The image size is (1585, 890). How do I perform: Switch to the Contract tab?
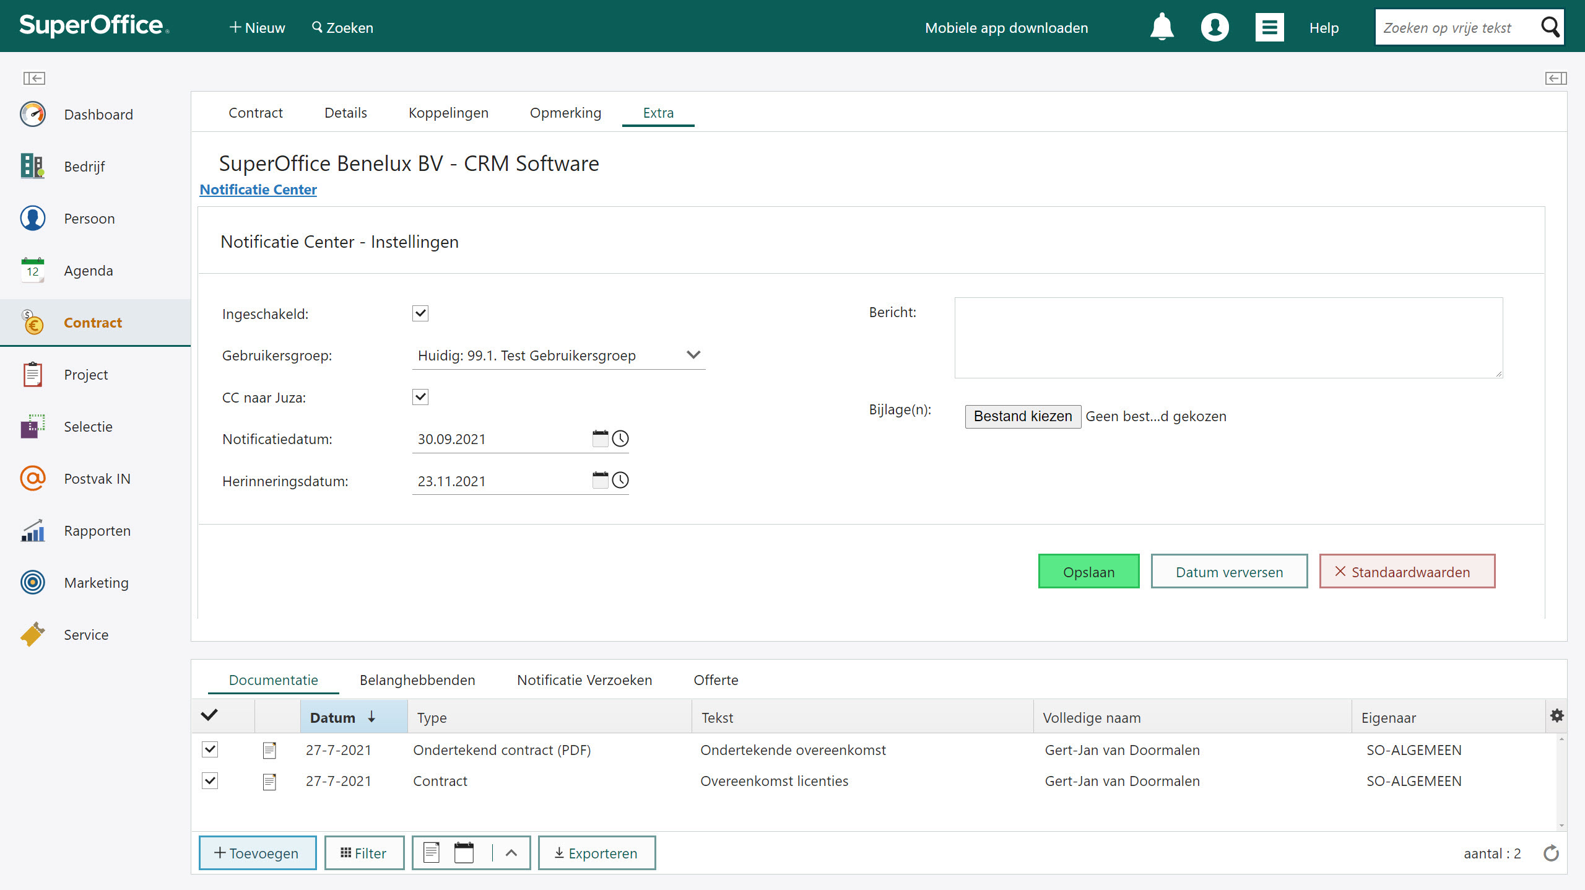255,113
